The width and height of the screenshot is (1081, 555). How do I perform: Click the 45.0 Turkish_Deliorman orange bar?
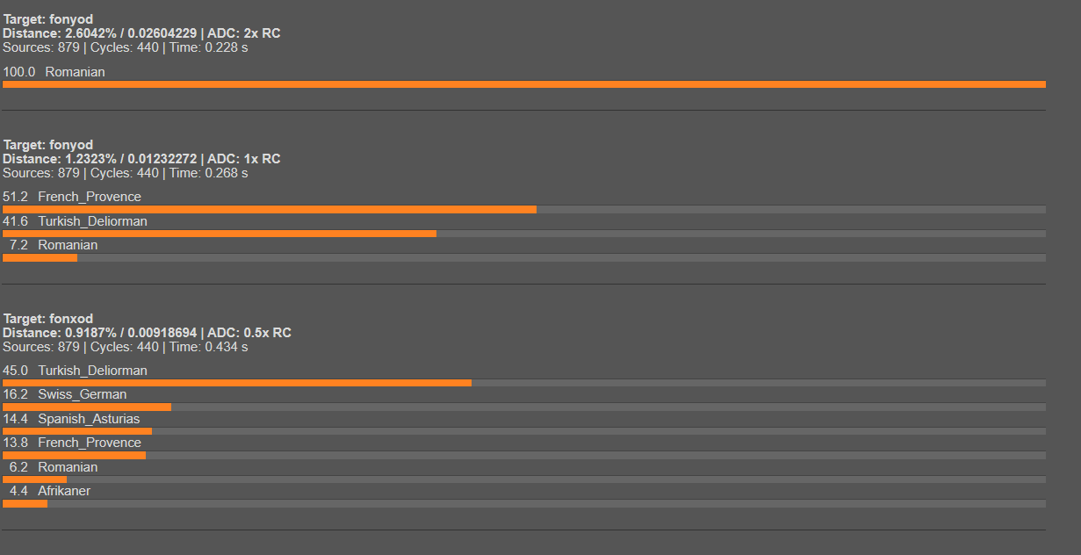coord(237,383)
